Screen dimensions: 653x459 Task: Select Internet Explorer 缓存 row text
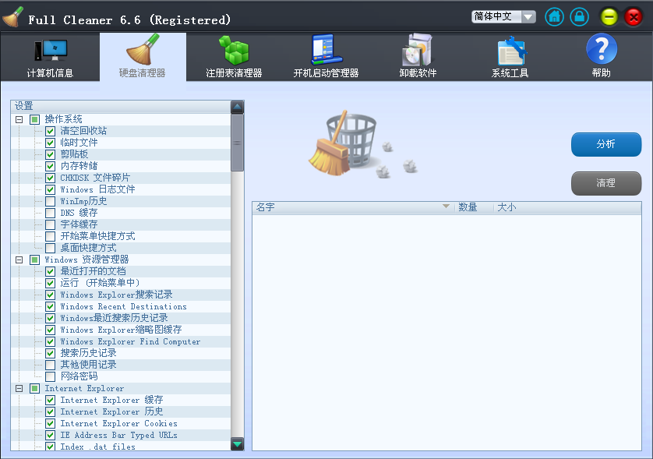coord(111,401)
